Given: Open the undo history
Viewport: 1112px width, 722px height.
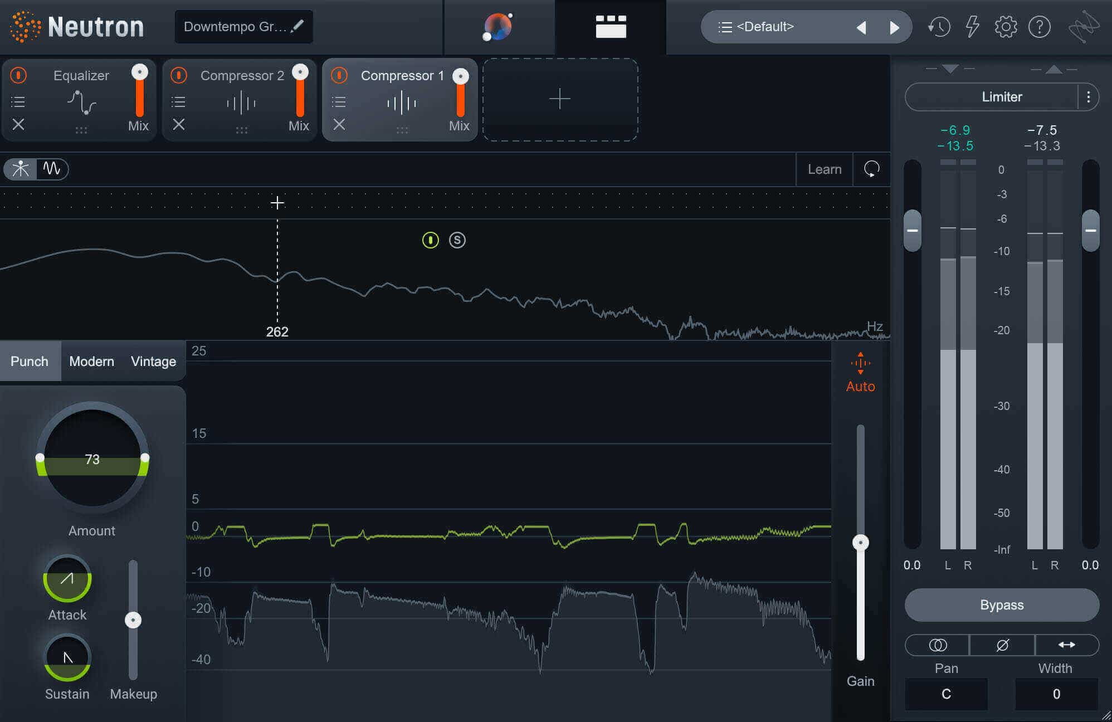Looking at the screenshot, I should [x=939, y=27].
